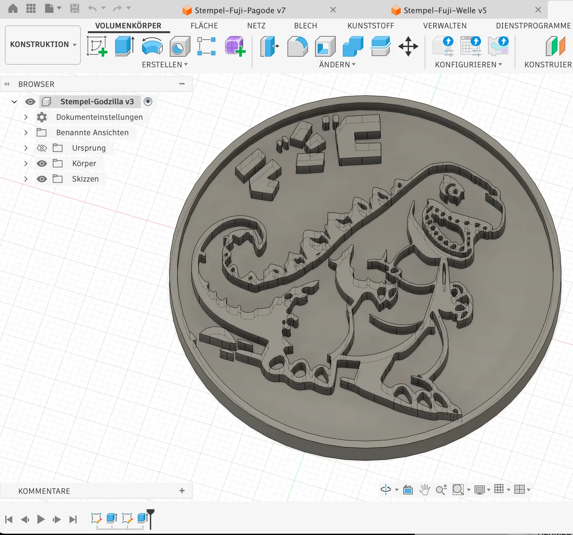Save the design with the floppy icon

[x=74, y=8]
